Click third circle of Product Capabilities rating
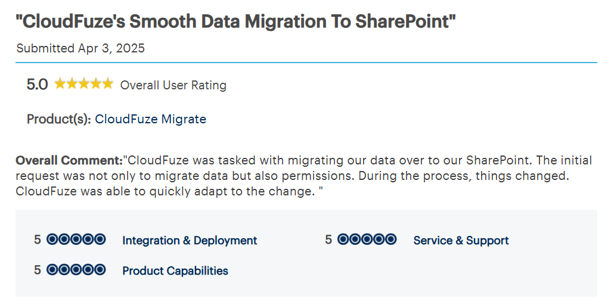 pyautogui.click(x=76, y=270)
